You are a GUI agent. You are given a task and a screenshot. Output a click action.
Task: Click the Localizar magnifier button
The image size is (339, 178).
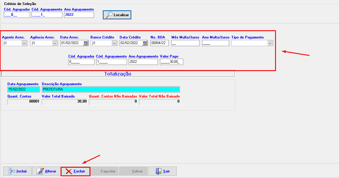pyautogui.click(x=117, y=15)
